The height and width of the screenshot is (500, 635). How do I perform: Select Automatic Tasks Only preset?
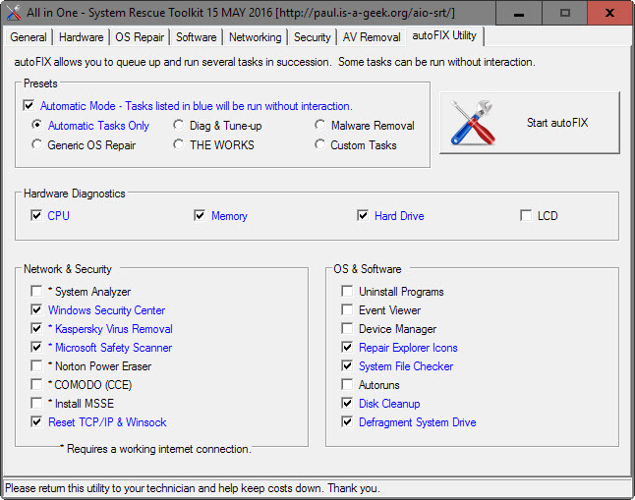[x=36, y=125]
